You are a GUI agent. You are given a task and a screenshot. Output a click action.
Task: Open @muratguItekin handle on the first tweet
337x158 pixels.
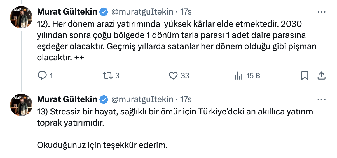142,12
